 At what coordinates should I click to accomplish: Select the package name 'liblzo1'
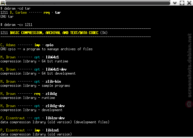click(52, 130)
